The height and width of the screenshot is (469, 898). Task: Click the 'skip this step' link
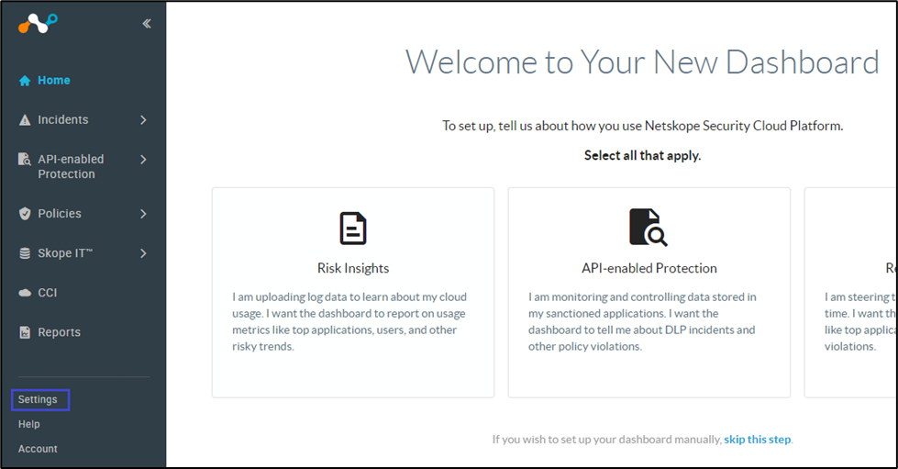coord(757,440)
